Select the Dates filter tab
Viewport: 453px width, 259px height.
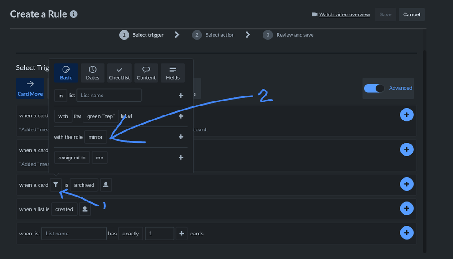click(93, 73)
